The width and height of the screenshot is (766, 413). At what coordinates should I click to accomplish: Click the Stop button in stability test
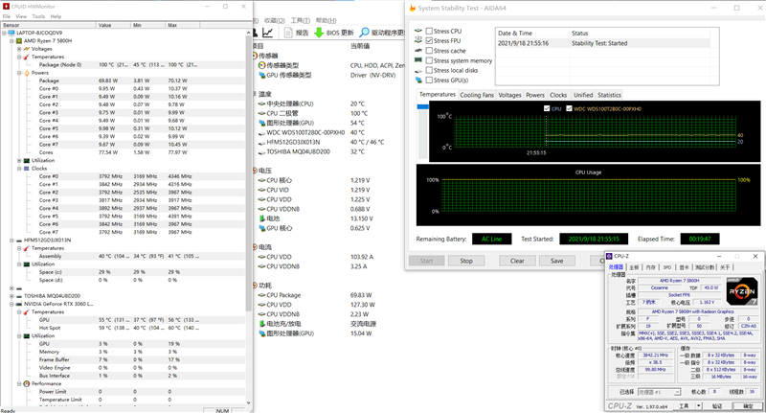(x=466, y=261)
